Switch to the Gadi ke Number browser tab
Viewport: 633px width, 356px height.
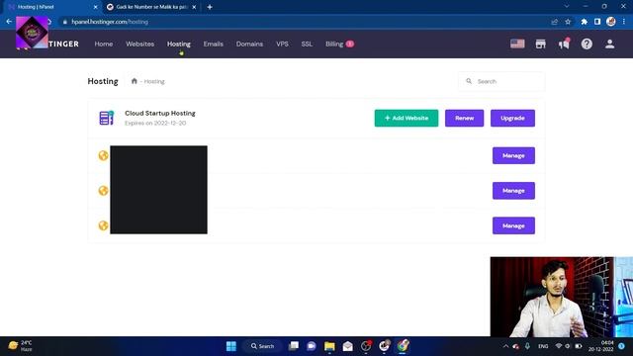[x=151, y=7]
